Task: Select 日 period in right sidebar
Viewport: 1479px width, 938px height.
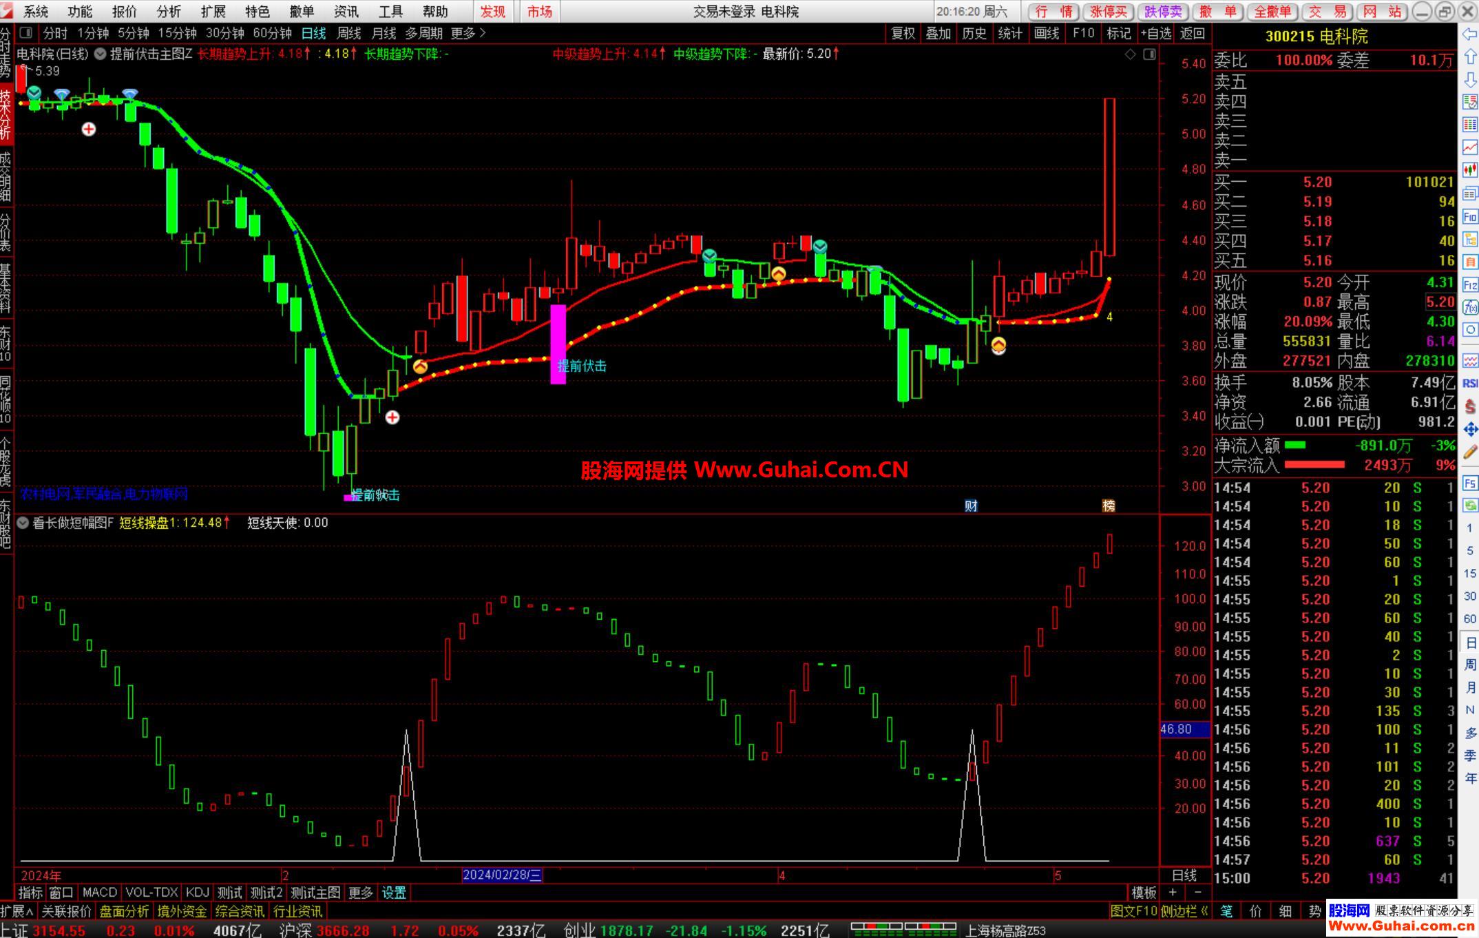Action: 1470,643
